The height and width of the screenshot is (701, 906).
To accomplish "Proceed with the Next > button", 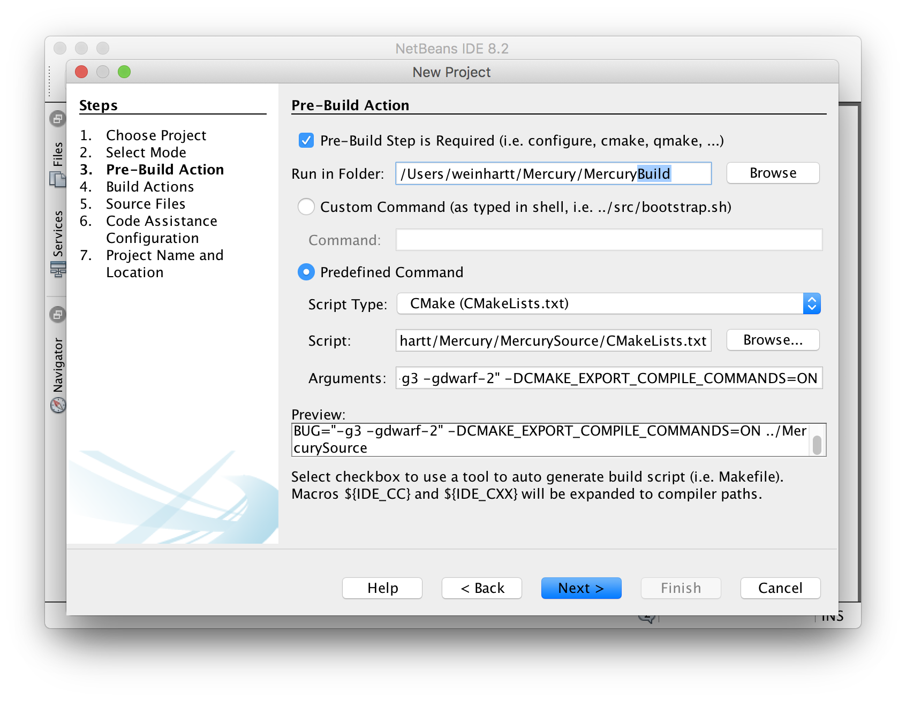I will click(582, 588).
